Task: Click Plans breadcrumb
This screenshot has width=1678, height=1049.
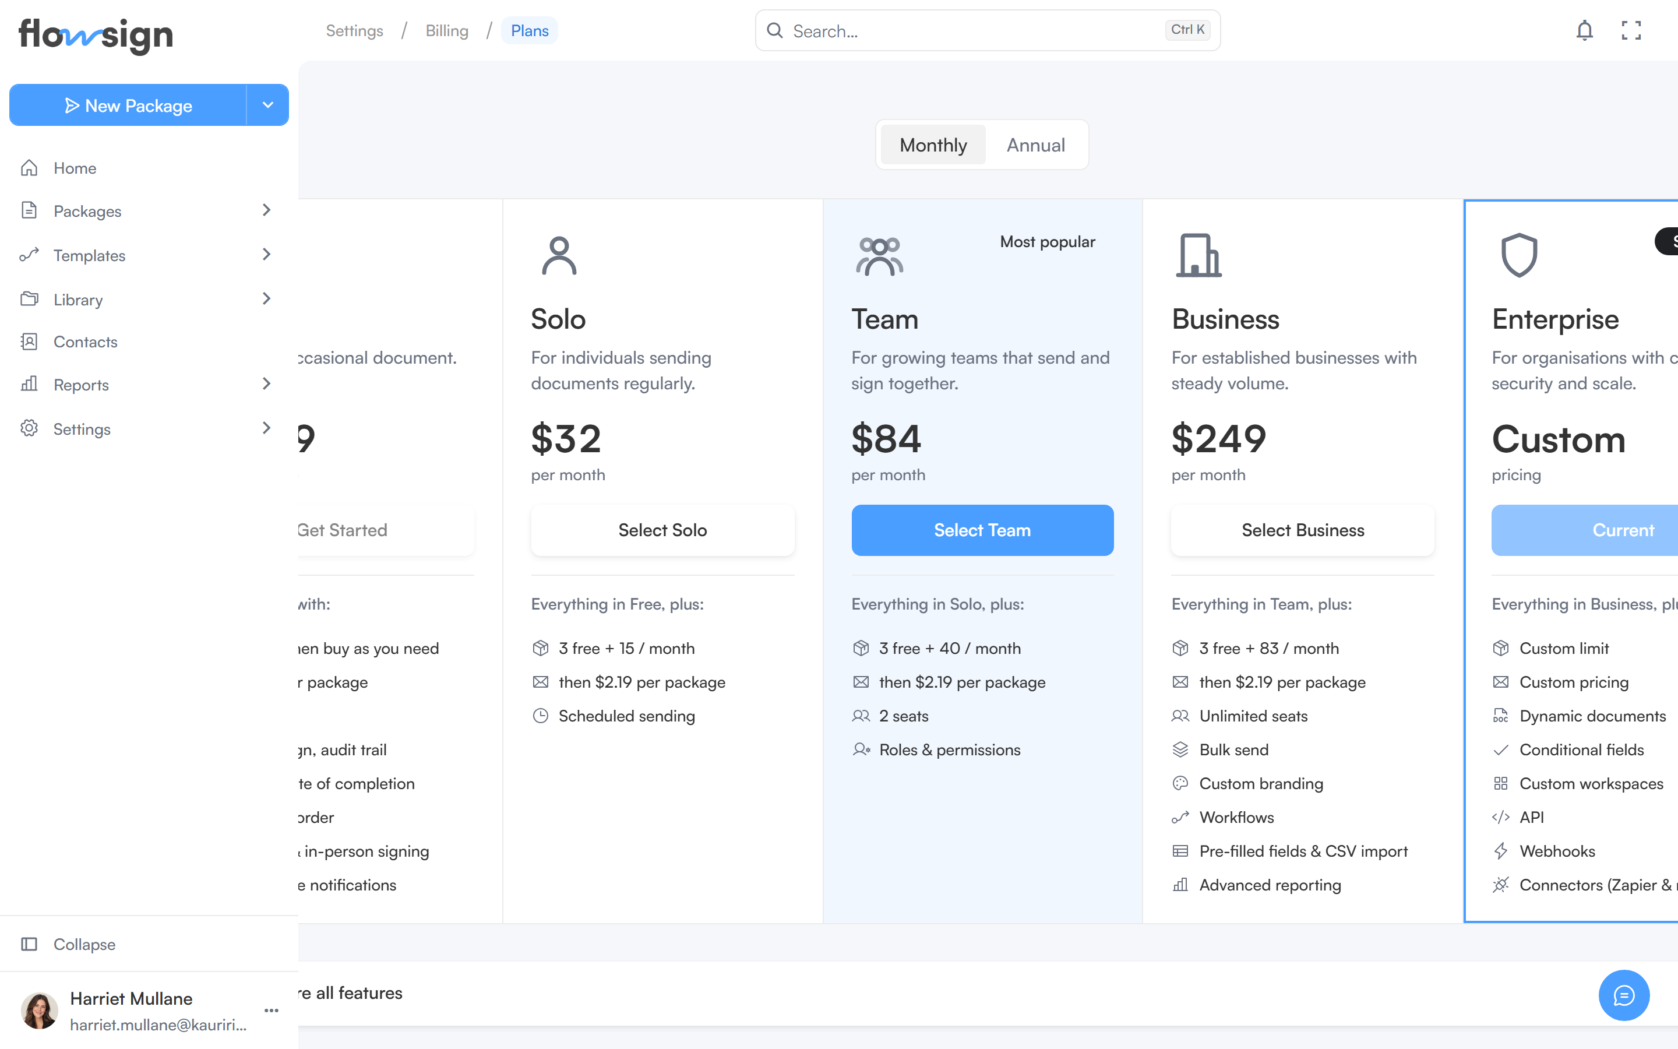Action: click(x=529, y=30)
